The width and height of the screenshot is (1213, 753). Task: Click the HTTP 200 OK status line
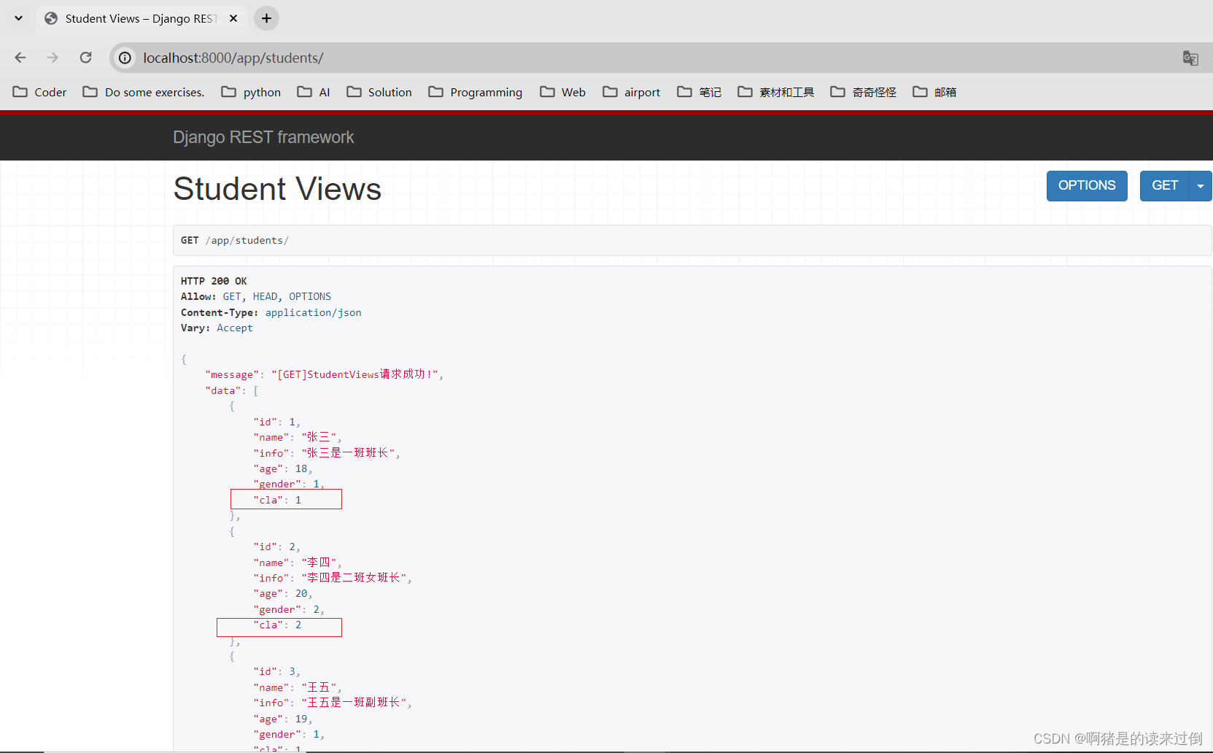point(214,281)
